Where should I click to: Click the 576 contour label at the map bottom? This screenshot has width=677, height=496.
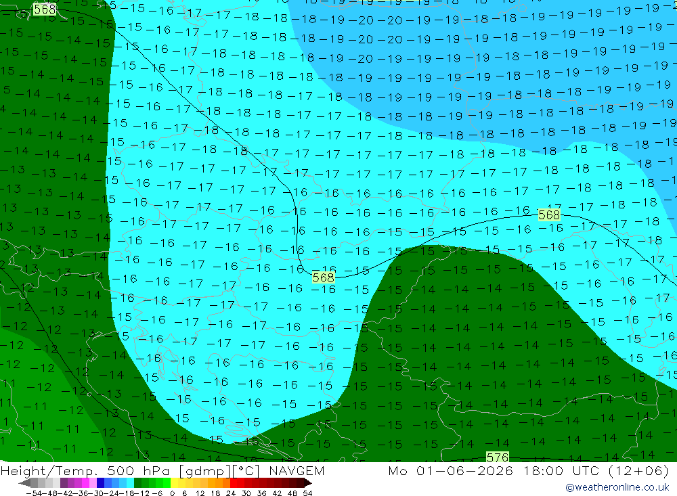(498, 457)
